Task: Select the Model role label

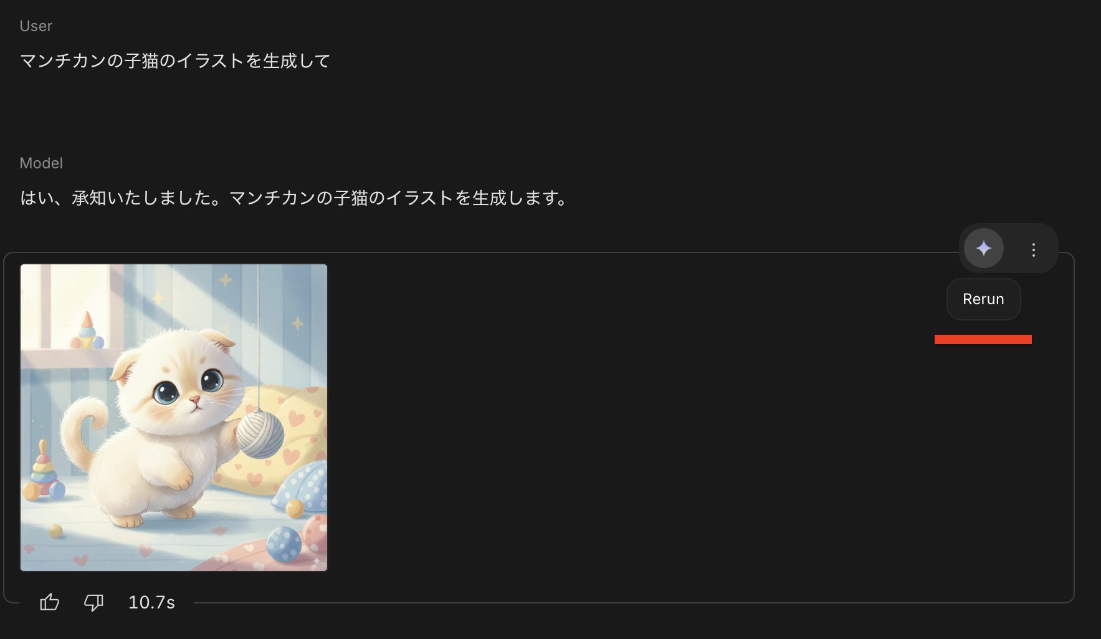Action: coord(41,163)
